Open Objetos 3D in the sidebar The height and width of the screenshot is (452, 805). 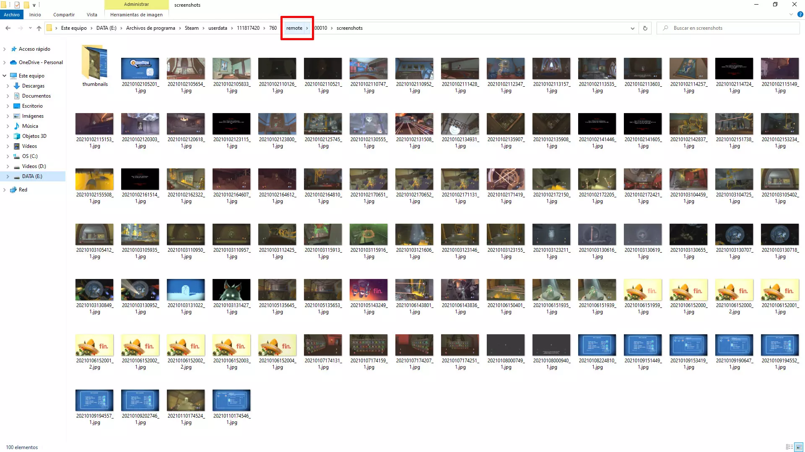[30, 136]
